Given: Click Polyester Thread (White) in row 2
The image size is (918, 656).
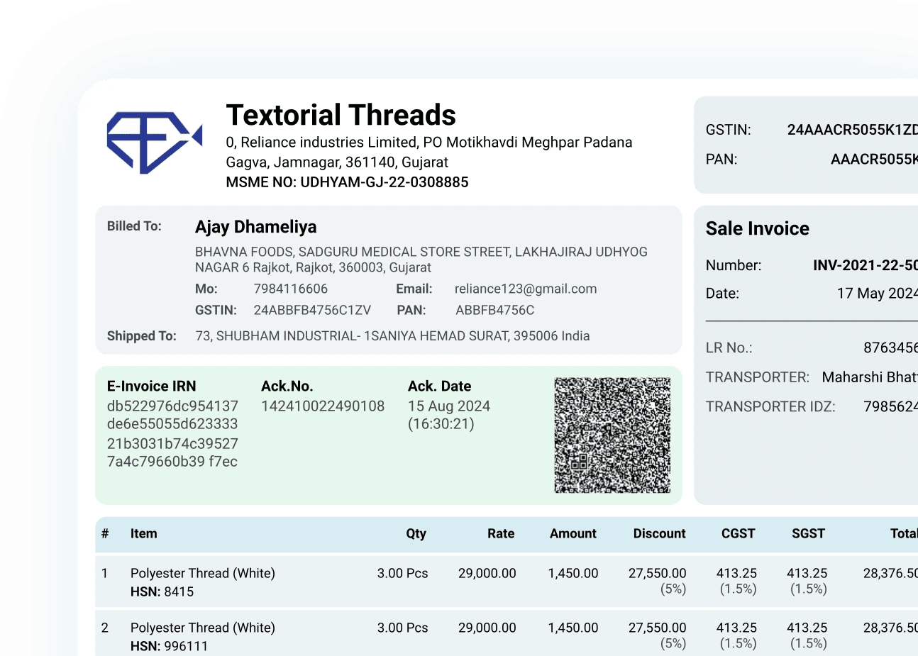Looking at the screenshot, I should [x=202, y=628].
